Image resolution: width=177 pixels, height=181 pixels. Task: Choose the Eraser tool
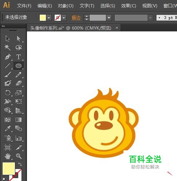coord(19,83)
